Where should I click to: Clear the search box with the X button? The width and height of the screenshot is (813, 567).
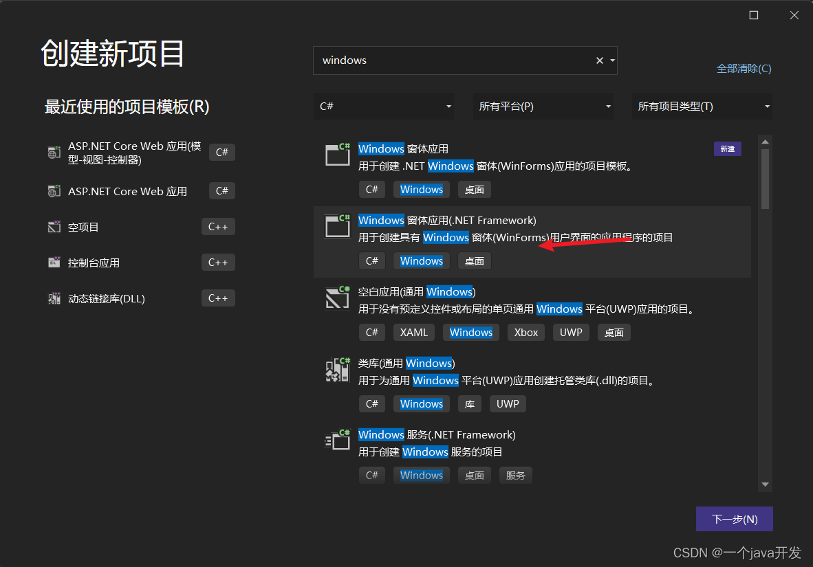(x=599, y=60)
